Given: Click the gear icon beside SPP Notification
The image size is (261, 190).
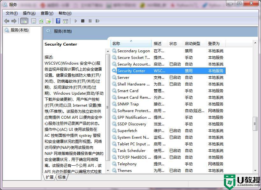Looking at the screenshot, I should pyautogui.click(x=114, y=117).
